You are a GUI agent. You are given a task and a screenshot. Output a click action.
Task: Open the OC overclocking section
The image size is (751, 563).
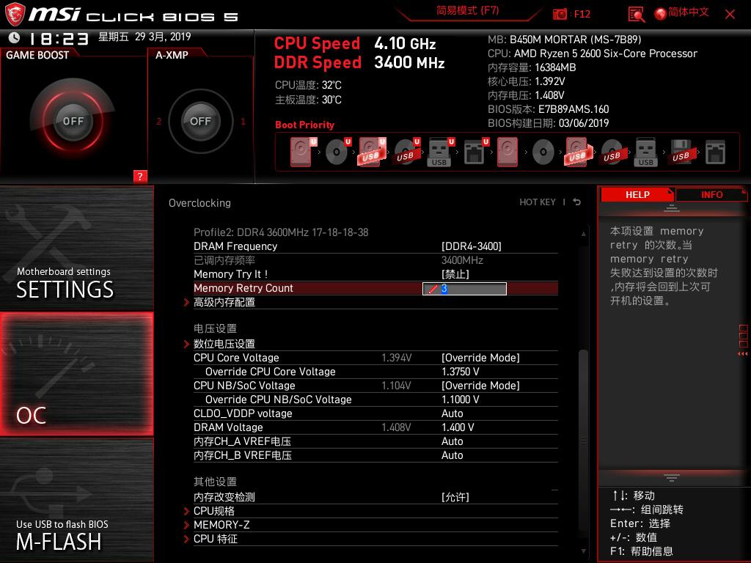click(x=76, y=374)
